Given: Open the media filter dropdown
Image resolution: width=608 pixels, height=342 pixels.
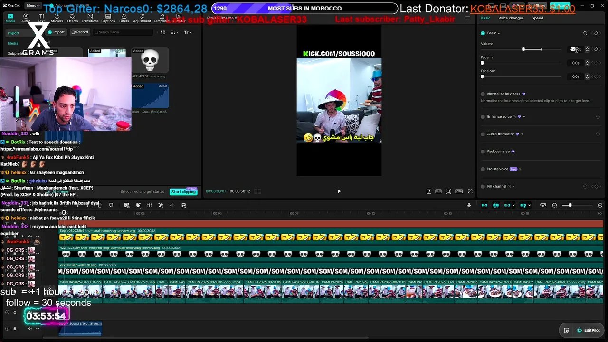Looking at the screenshot, I should coord(188,32).
